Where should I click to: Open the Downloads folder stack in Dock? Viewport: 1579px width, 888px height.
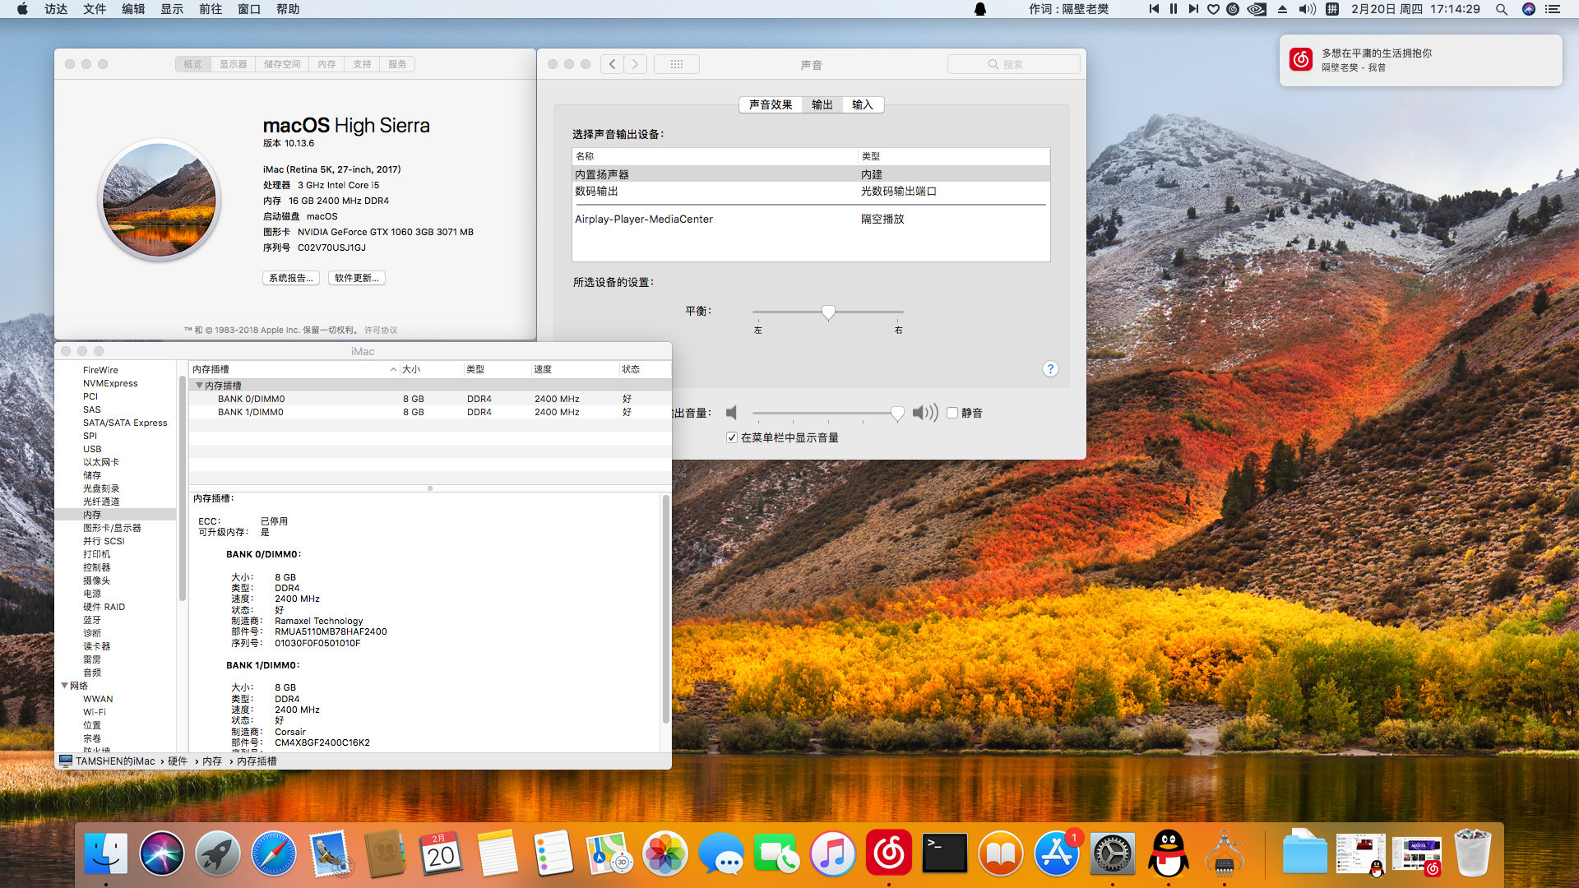pos(1303,853)
